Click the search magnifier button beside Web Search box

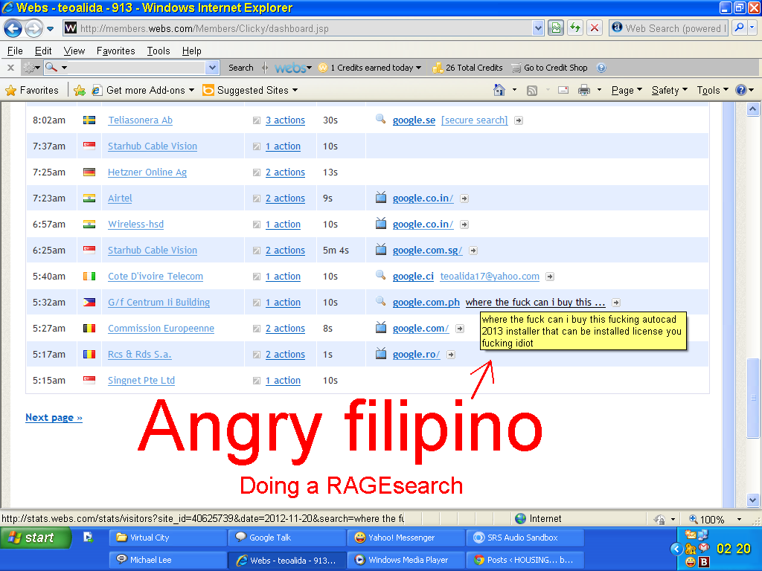[x=739, y=28]
